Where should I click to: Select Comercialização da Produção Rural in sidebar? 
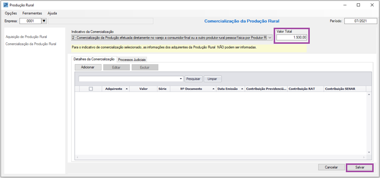31,44
